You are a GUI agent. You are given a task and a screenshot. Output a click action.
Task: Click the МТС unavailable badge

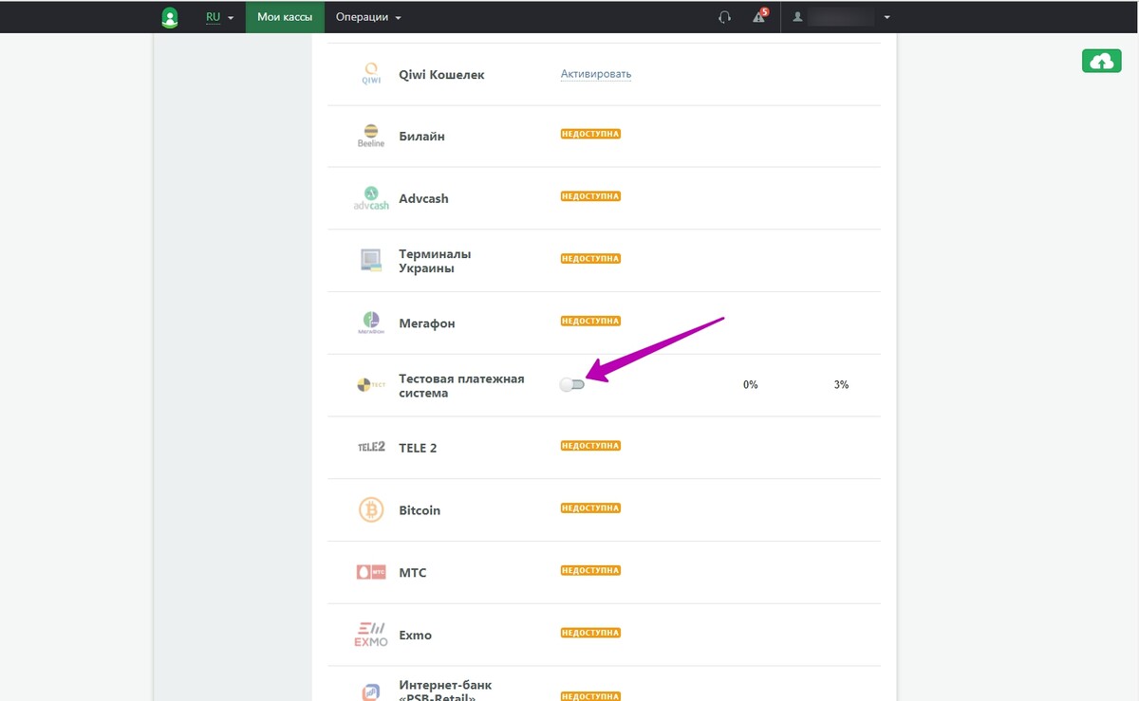(x=590, y=570)
